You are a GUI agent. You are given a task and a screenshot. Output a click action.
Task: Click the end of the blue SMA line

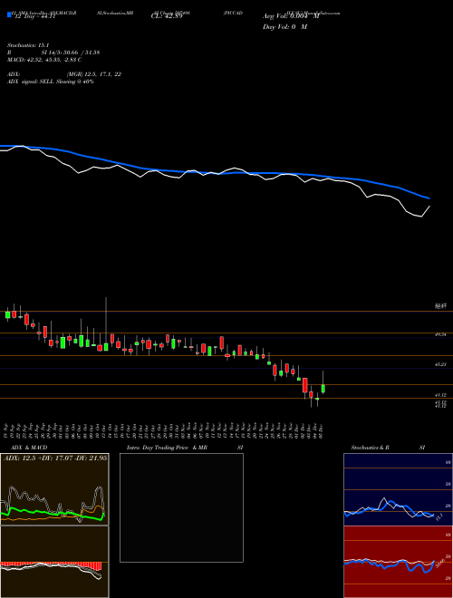point(429,198)
